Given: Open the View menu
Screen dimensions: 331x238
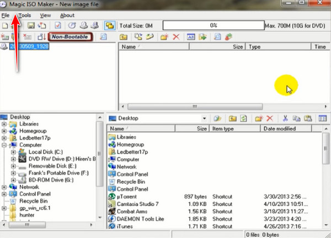Looking at the screenshot, I should click(45, 15).
